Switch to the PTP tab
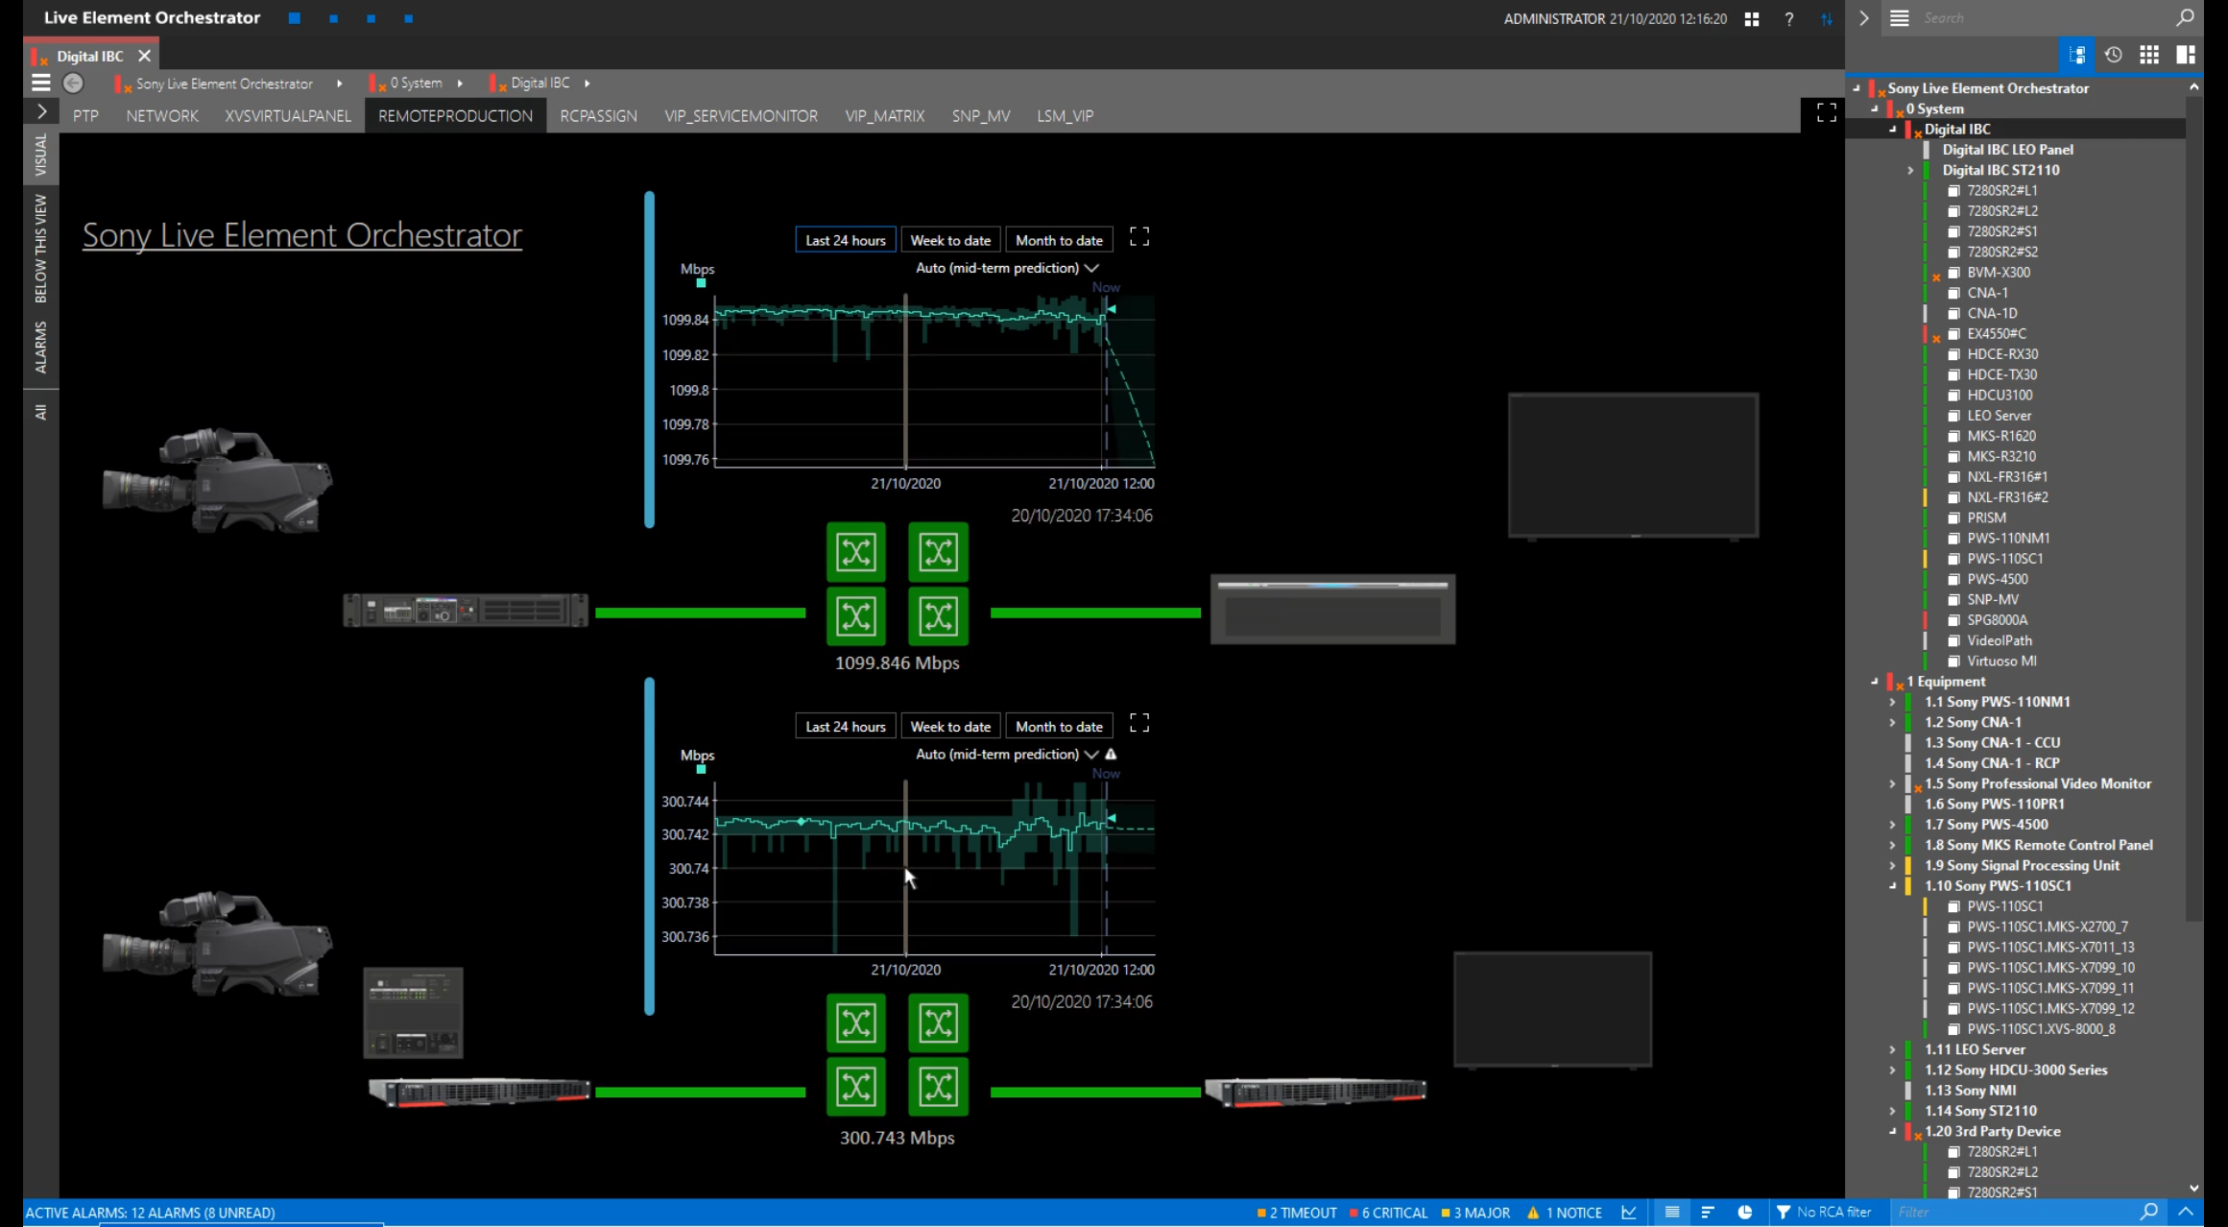The height and width of the screenshot is (1227, 2228). coord(85,115)
